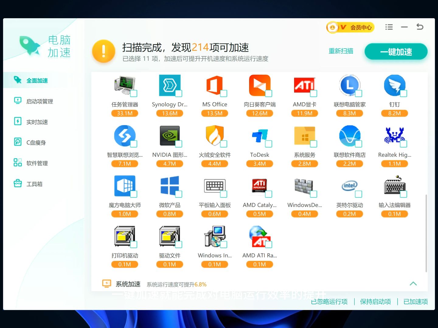Click the 平板输入面板 keyboard icon
This screenshot has height=328, width=438.
pyautogui.click(x=215, y=186)
